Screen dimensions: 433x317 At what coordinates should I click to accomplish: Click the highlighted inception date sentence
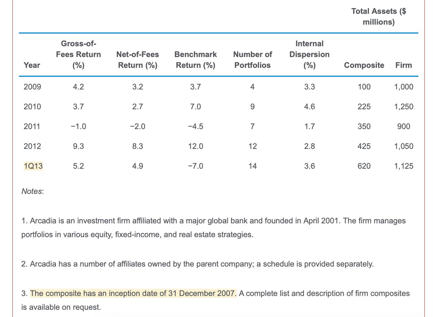coord(133,293)
